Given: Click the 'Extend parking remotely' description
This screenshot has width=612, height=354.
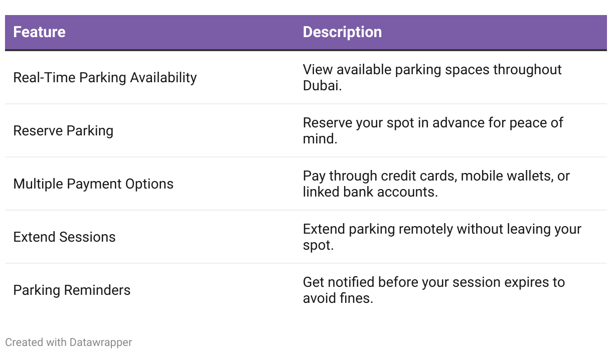Looking at the screenshot, I should [x=442, y=237].
